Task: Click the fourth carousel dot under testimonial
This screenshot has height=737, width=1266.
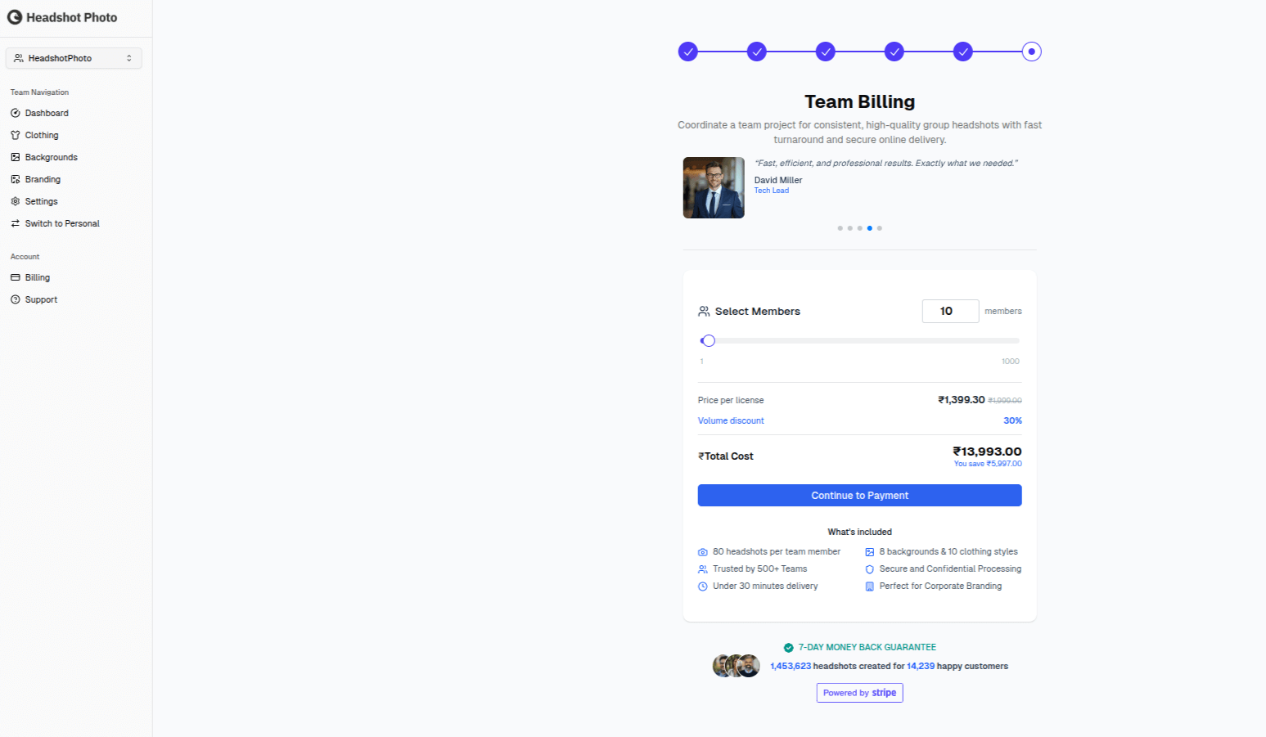Action: 870,228
